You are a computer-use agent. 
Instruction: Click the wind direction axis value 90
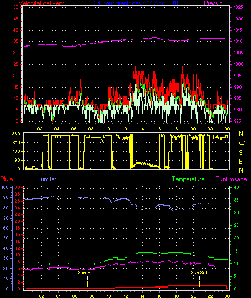pos(17,160)
